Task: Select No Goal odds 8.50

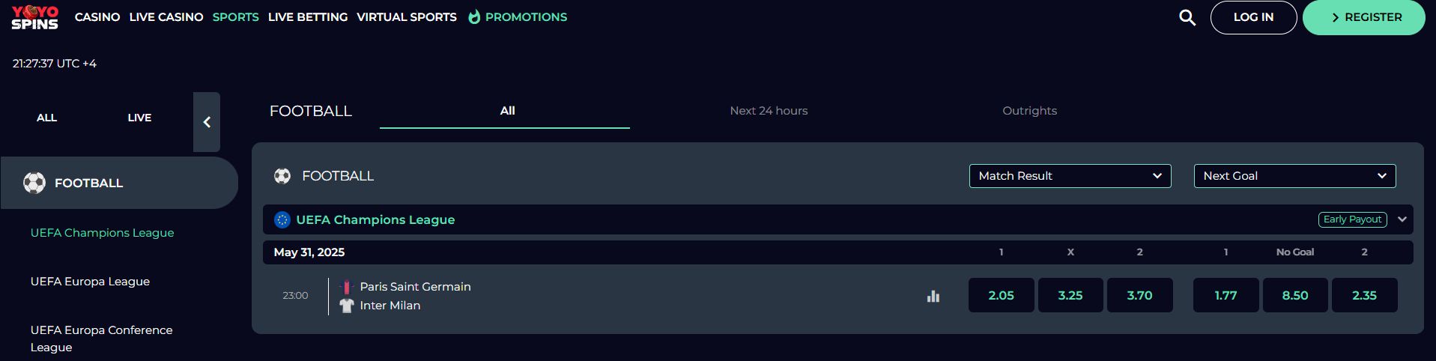Action: pyautogui.click(x=1295, y=295)
